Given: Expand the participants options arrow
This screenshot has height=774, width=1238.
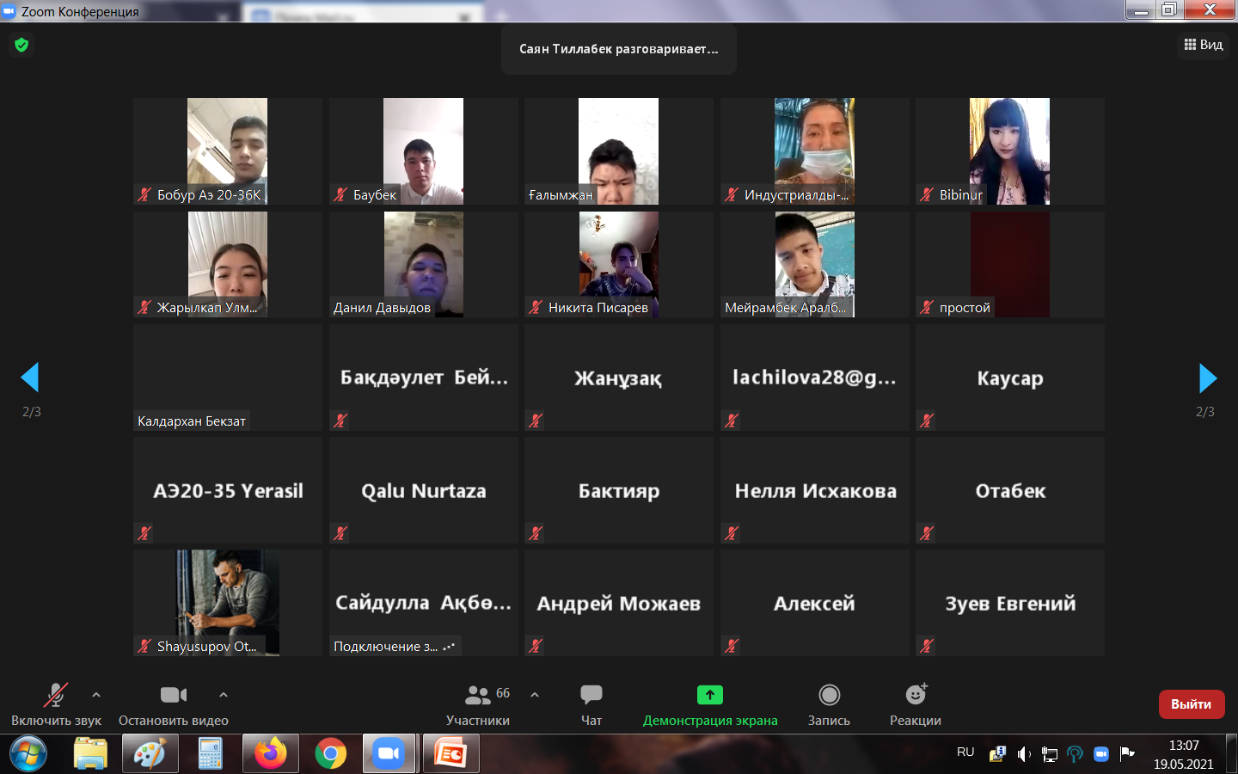Looking at the screenshot, I should (535, 694).
